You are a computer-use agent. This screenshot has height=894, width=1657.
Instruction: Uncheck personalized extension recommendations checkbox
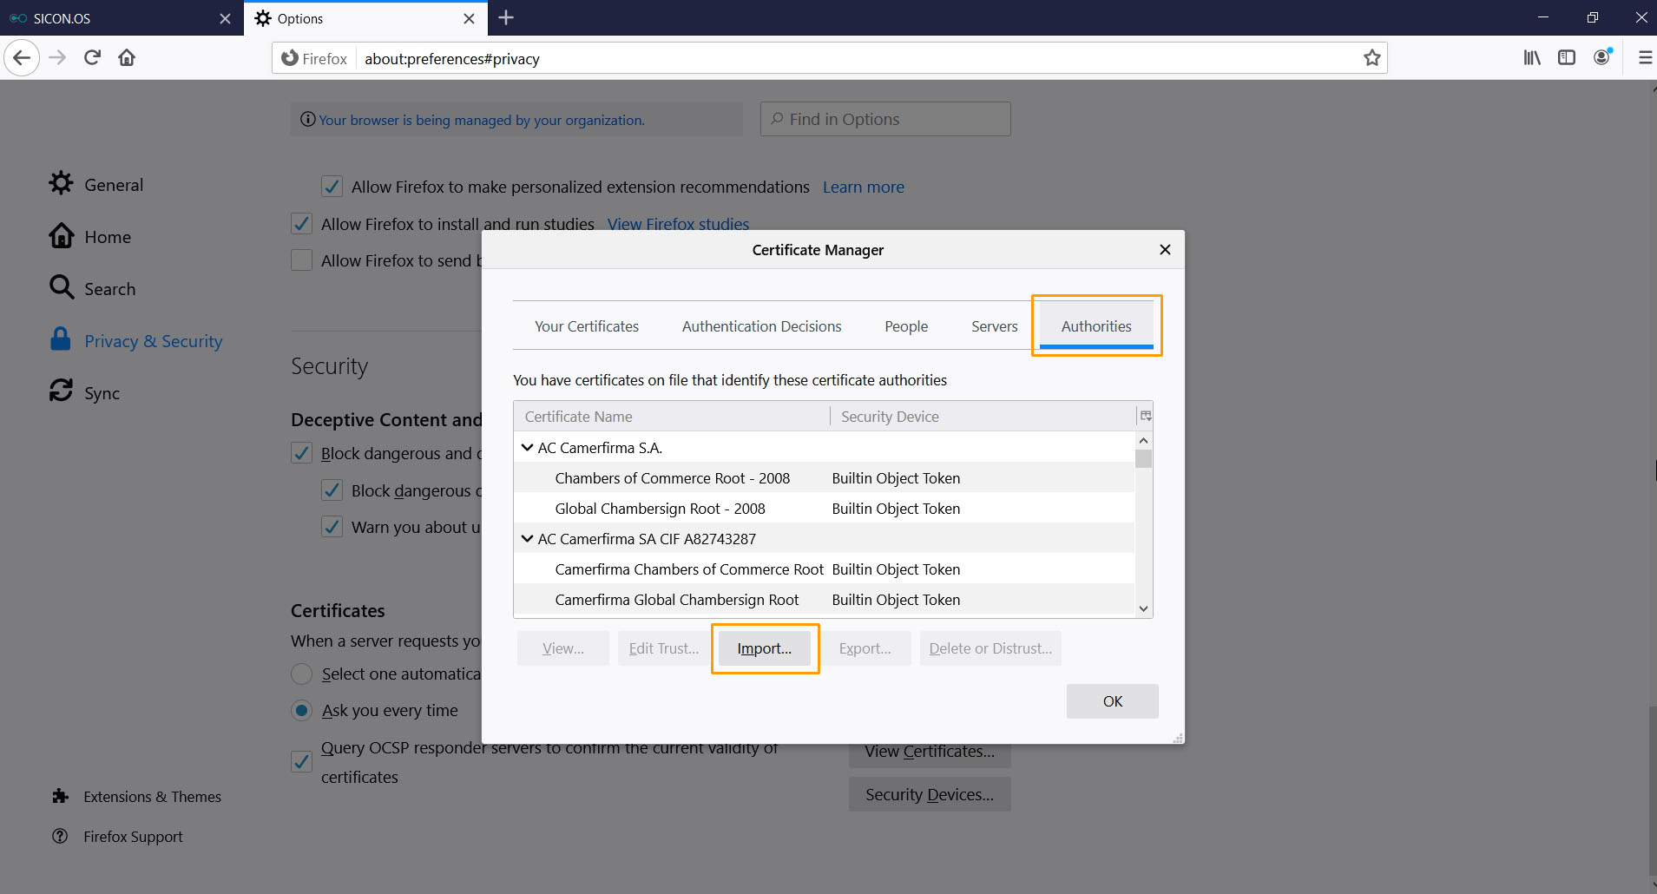(x=332, y=187)
